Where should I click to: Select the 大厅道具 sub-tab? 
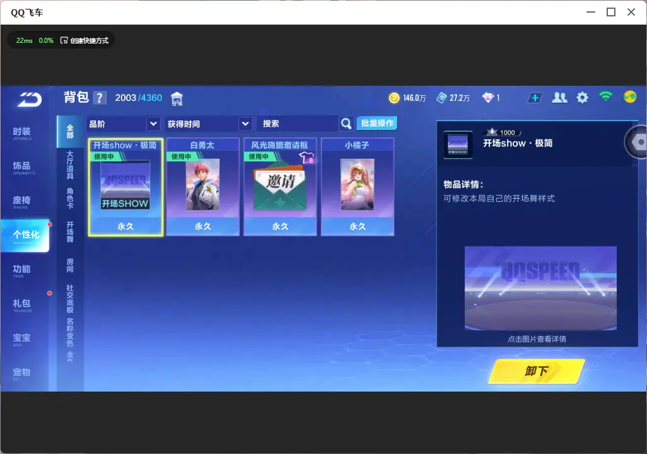click(x=70, y=165)
